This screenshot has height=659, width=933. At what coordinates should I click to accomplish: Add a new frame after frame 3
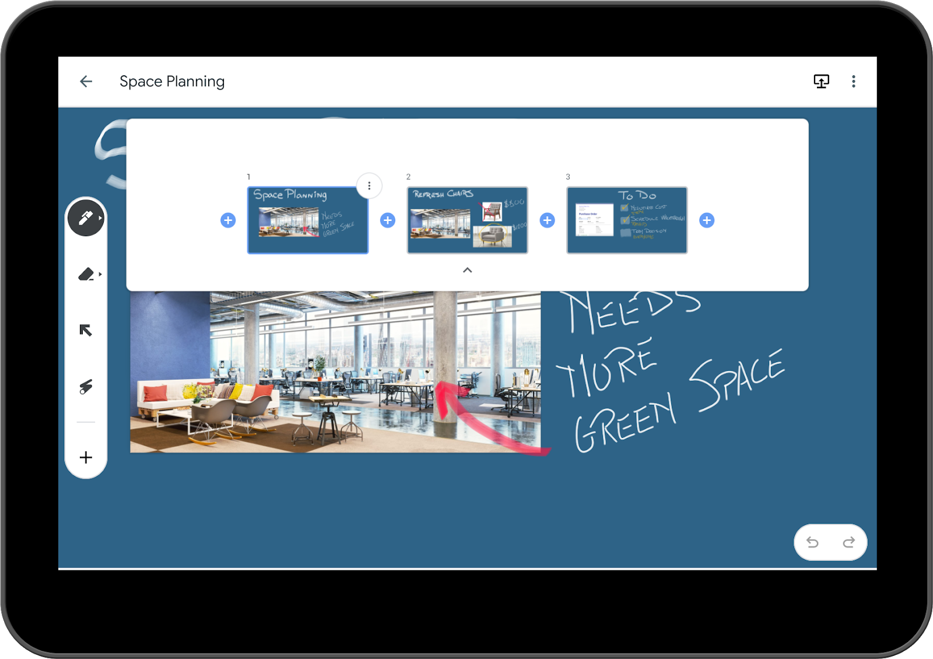pos(706,220)
